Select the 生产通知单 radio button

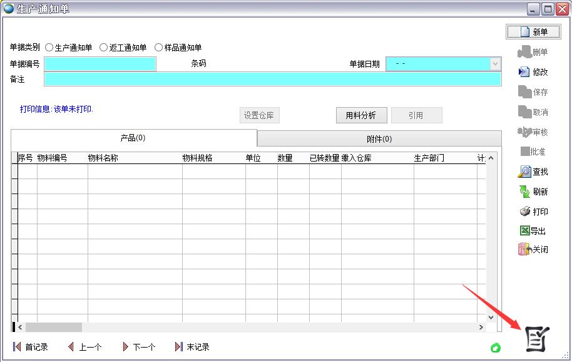click(49, 48)
